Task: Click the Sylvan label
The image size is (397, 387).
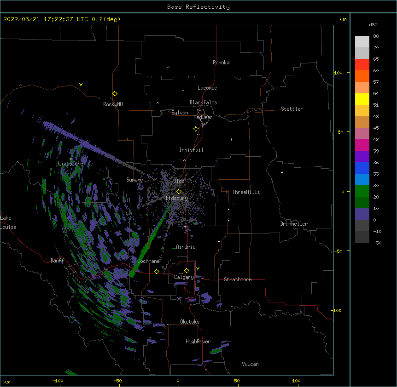Action: (180, 113)
